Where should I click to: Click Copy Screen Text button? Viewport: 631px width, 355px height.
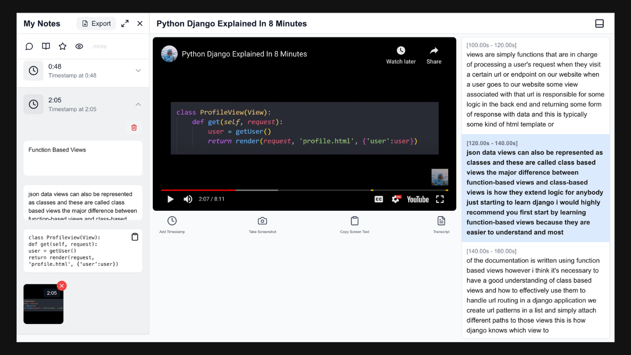(x=355, y=225)
